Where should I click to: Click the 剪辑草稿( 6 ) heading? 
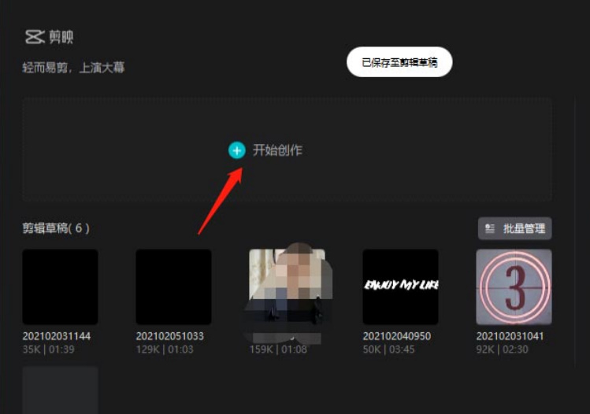pos(56,228)
